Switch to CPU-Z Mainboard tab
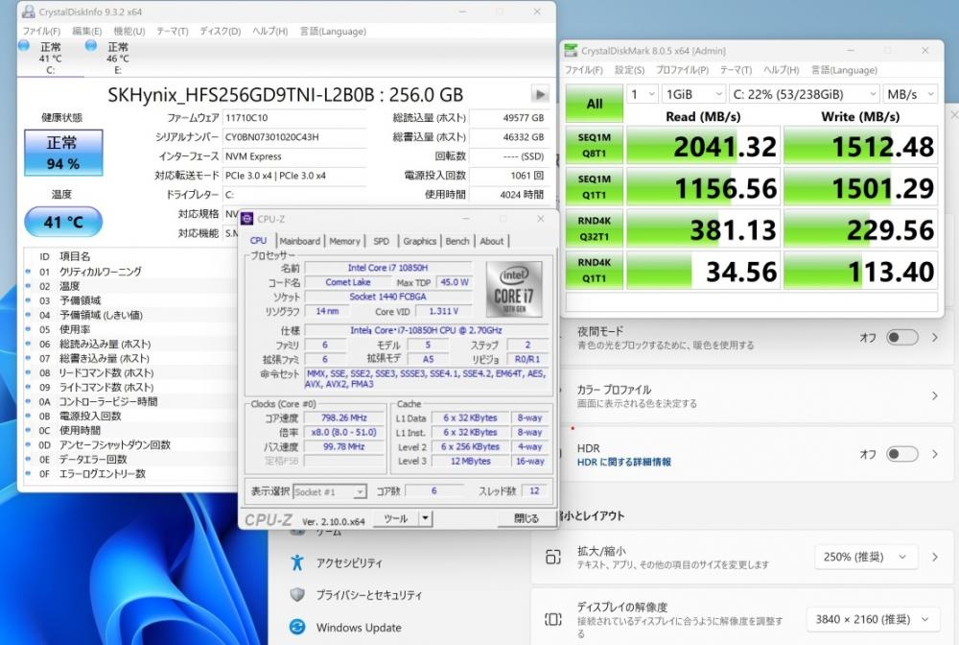The width and height of the screenshot is (959, 645). coord(299,241)
